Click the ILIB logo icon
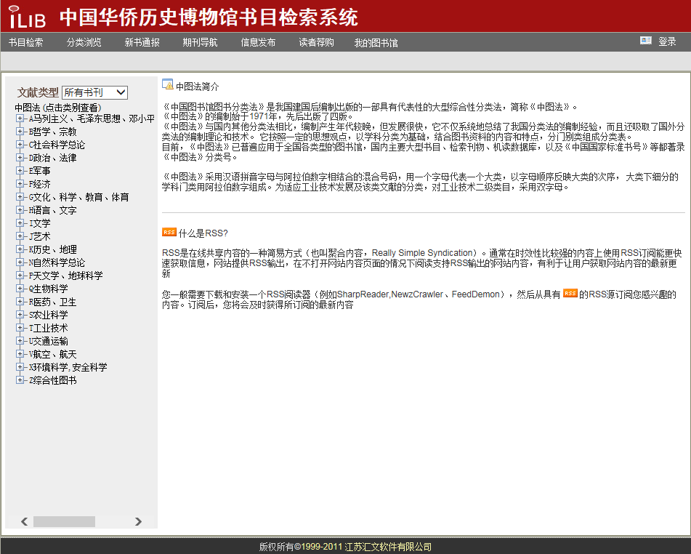Screen dimensions: 691x554 (27, 16)
